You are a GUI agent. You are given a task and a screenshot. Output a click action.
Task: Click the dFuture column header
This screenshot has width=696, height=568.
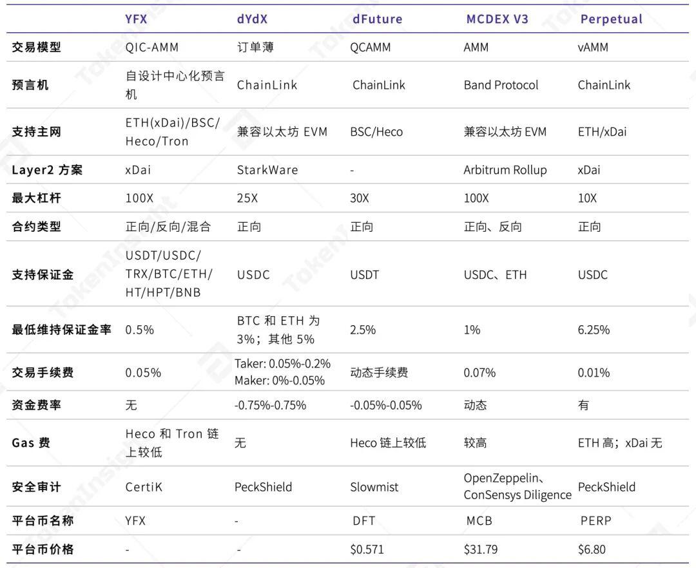(377, 19)
